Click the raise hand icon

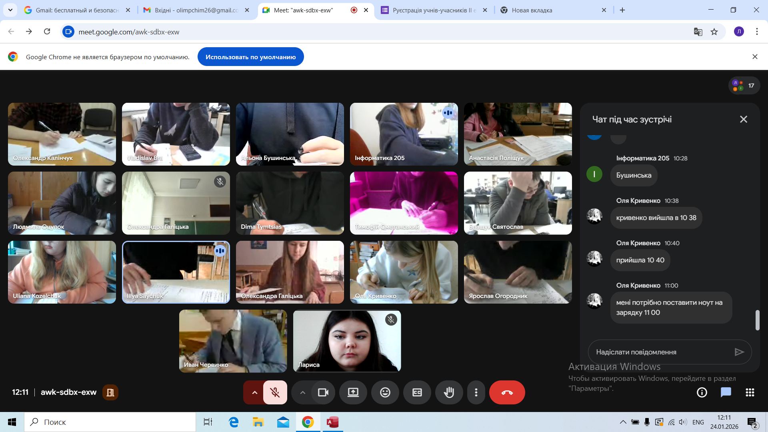(449, 392)
